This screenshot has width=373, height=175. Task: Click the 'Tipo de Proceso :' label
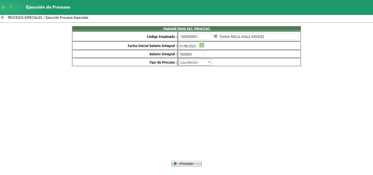coord(163,62)
